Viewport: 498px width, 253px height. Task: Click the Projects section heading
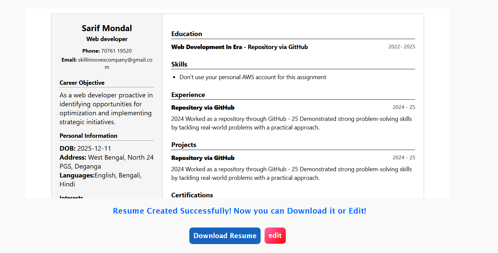point(184,145)
